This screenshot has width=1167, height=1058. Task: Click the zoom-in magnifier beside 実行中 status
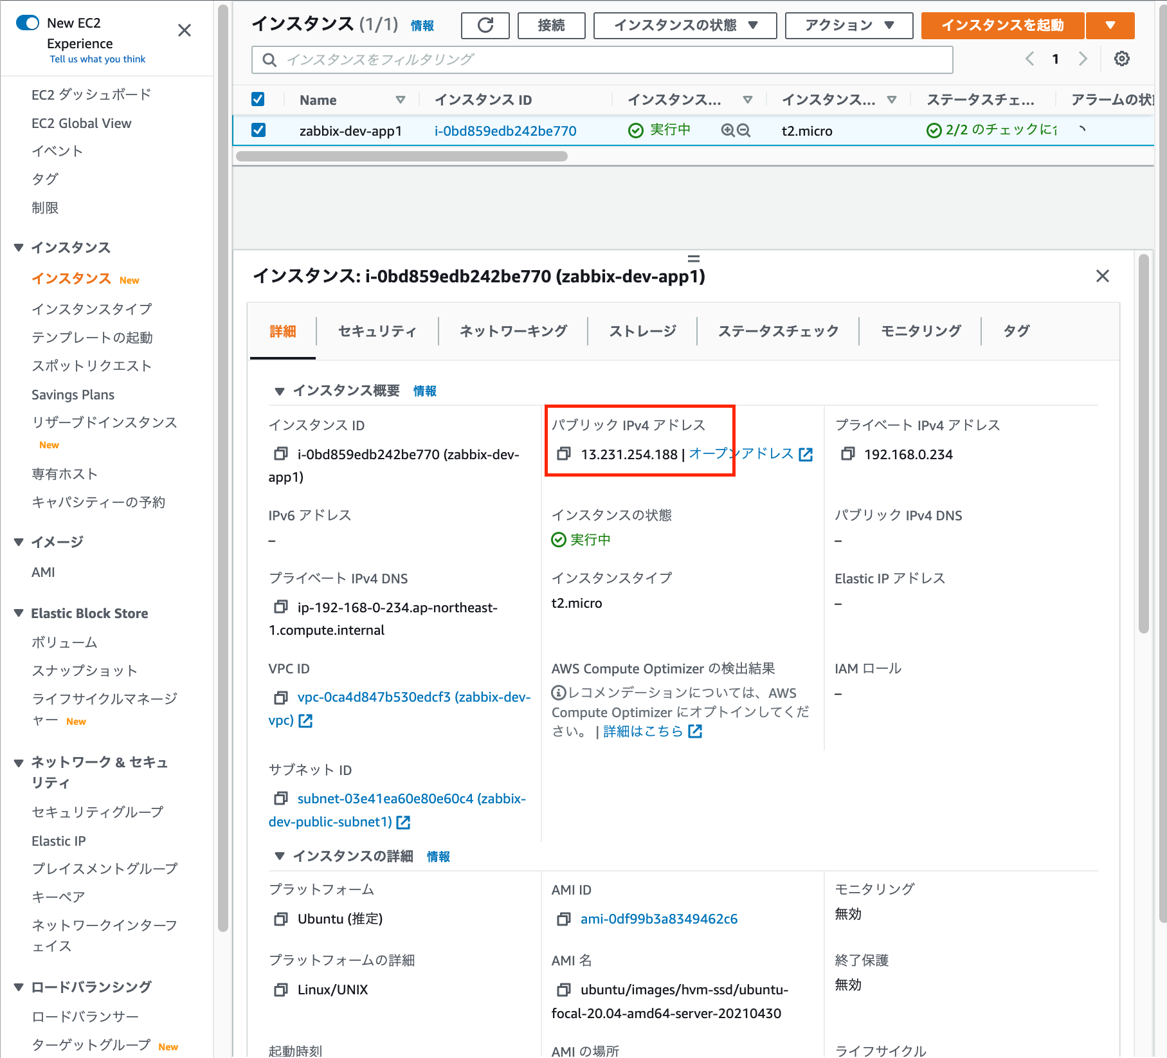[727, 131]
